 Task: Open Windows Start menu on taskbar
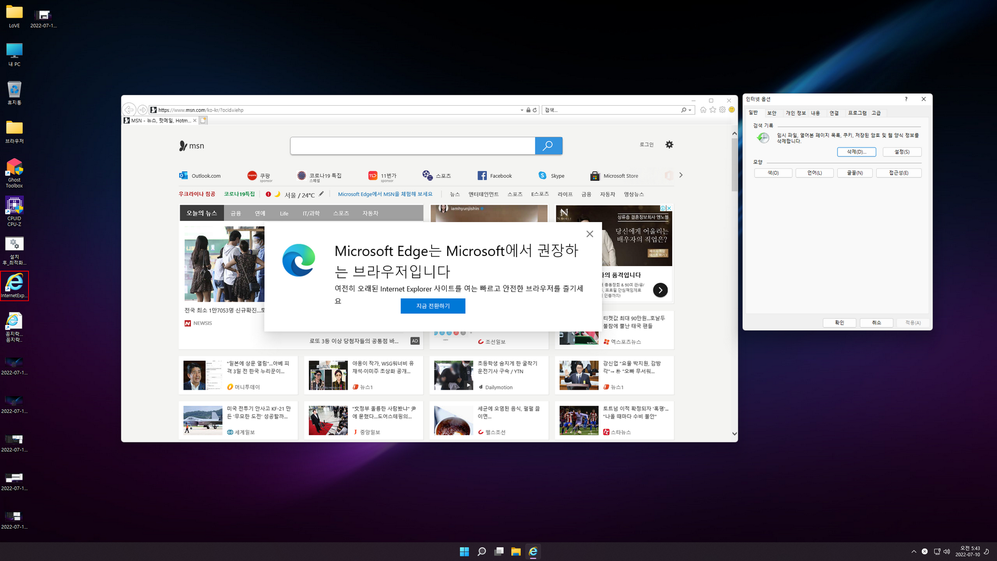point(465,552)
